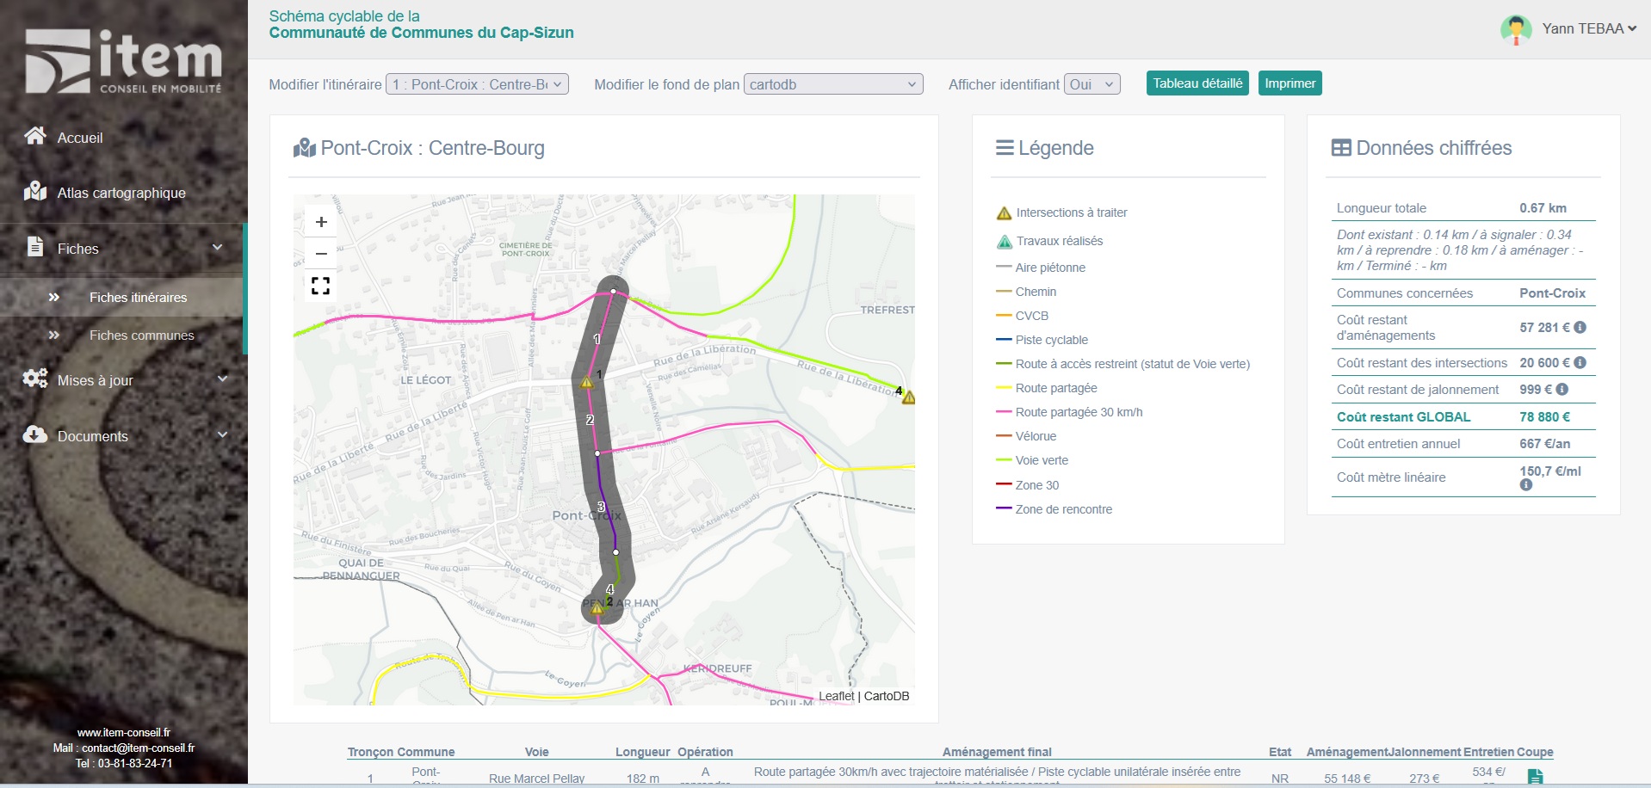The width and height of the screenshot is (1651, 788).
Task: Click the Tableau détaillé button
Action: 1197,83
